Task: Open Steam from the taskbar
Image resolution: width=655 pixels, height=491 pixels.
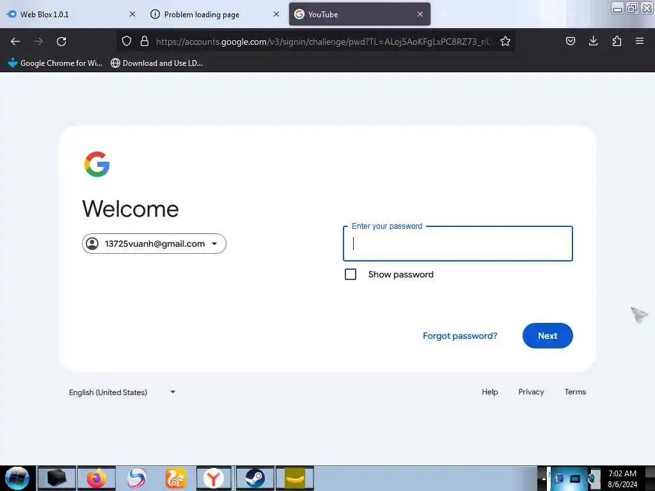Action: [255, 478]
